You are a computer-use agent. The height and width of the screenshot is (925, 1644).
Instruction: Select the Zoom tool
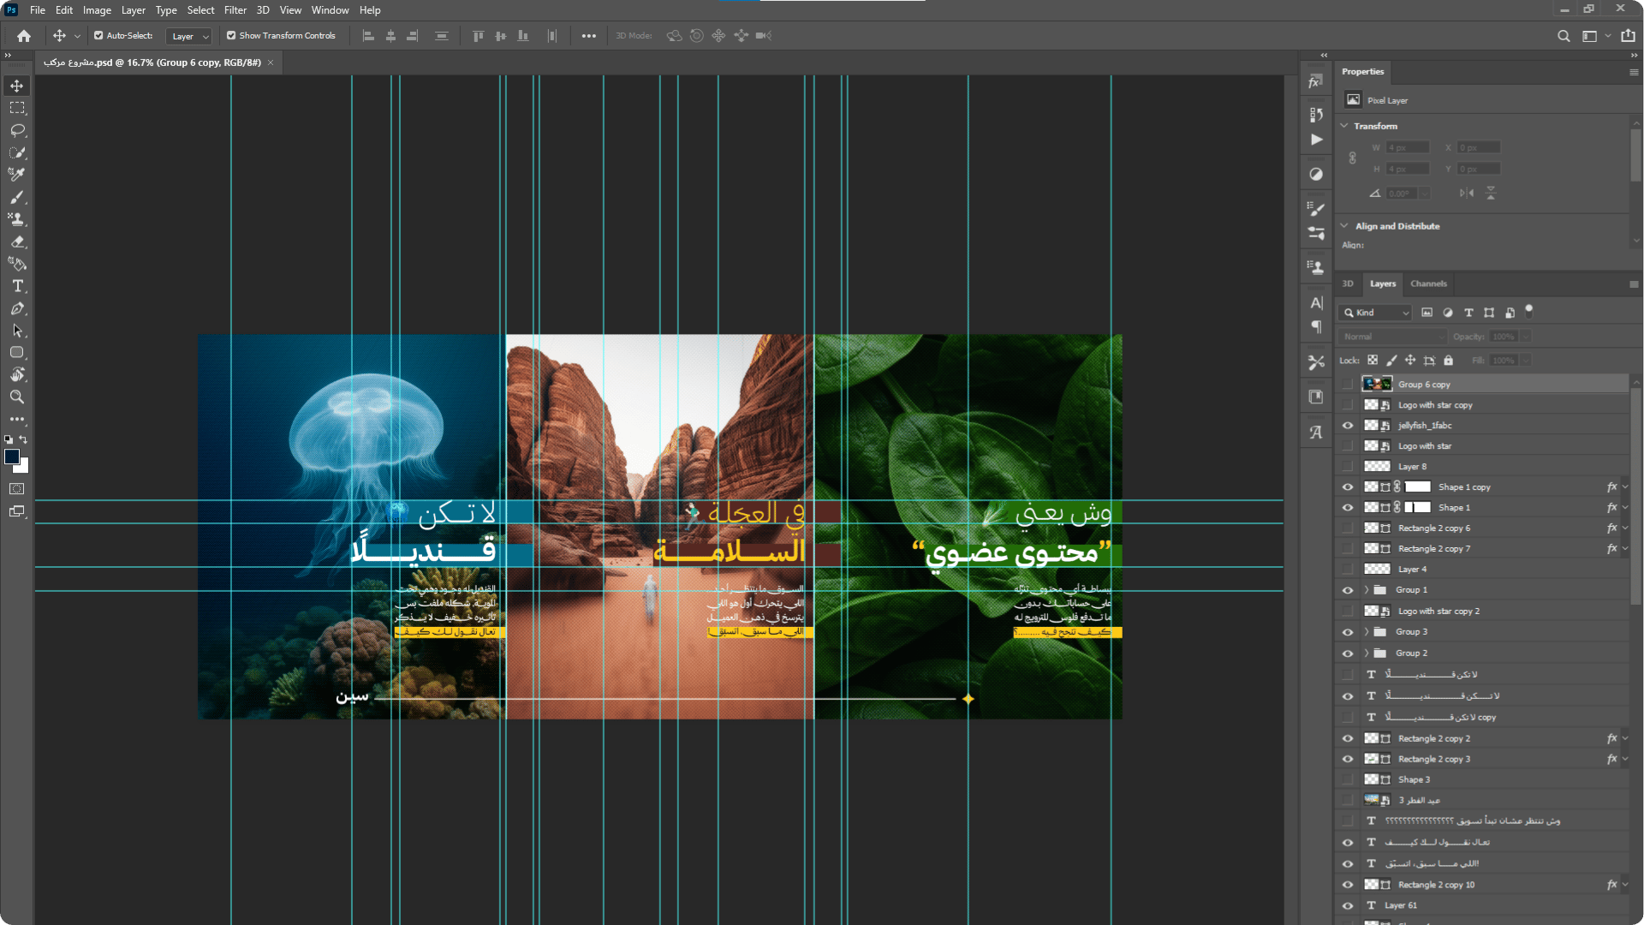pyautogui.click(x=17, y=397)
